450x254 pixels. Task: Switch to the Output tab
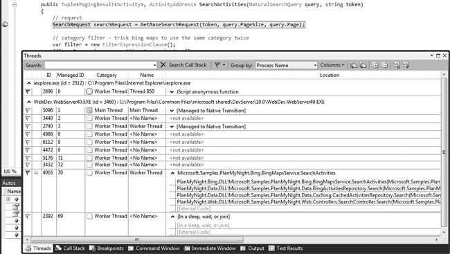point(252,248)
